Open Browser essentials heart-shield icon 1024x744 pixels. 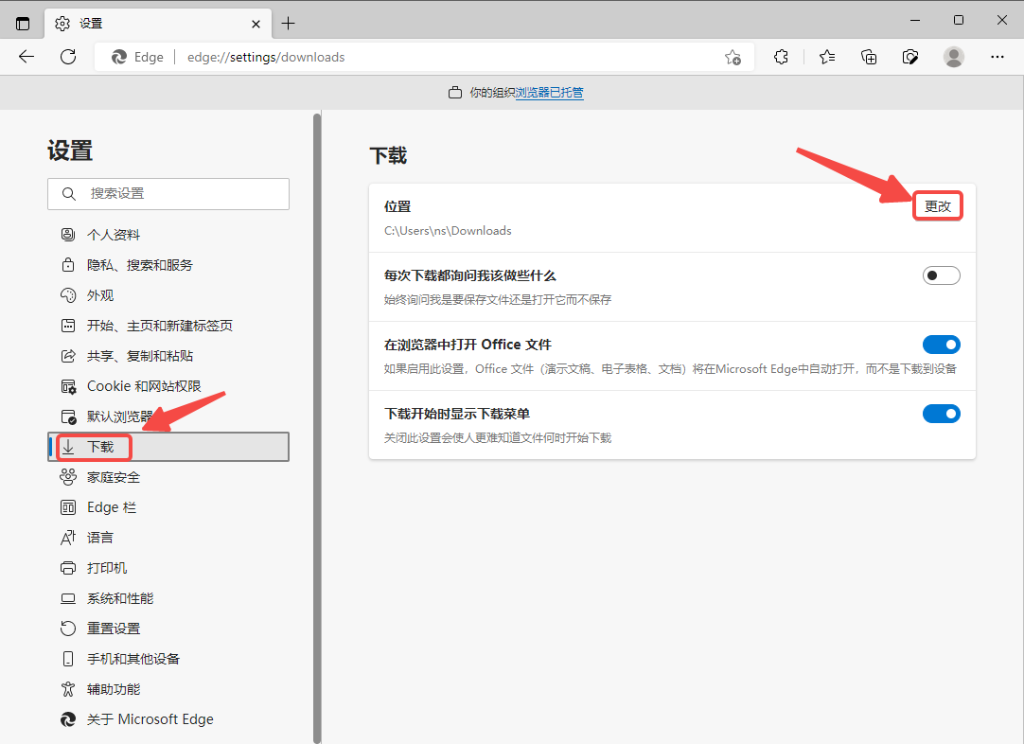[x=910, y=57]
